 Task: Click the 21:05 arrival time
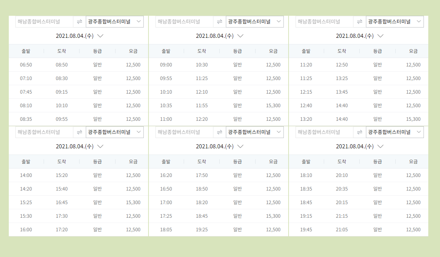(342, 229)
